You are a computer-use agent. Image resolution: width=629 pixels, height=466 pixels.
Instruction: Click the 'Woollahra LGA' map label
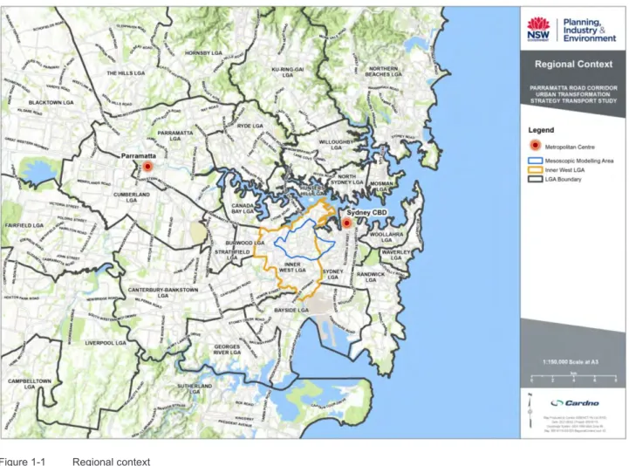(386, 236)
